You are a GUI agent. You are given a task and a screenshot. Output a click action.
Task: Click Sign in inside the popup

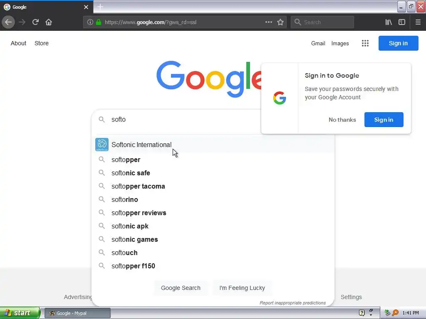click(384, 120)
